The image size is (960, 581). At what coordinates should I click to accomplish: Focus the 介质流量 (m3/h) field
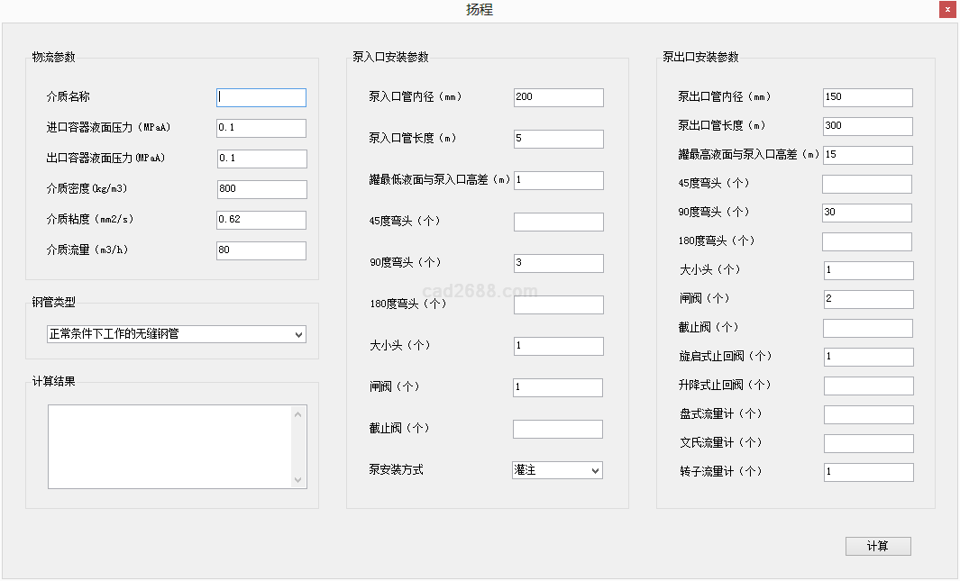click(261, 250)
